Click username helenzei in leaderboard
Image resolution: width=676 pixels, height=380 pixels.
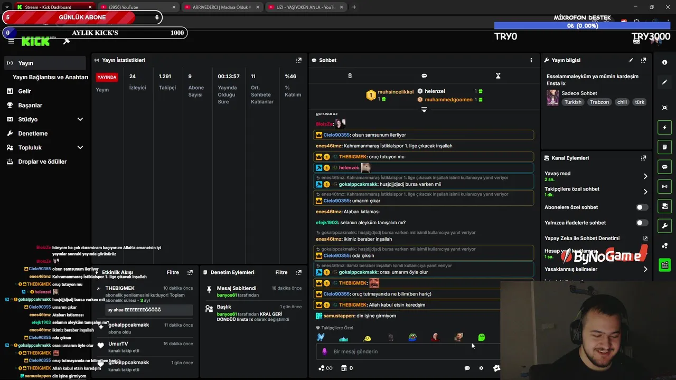435,91
